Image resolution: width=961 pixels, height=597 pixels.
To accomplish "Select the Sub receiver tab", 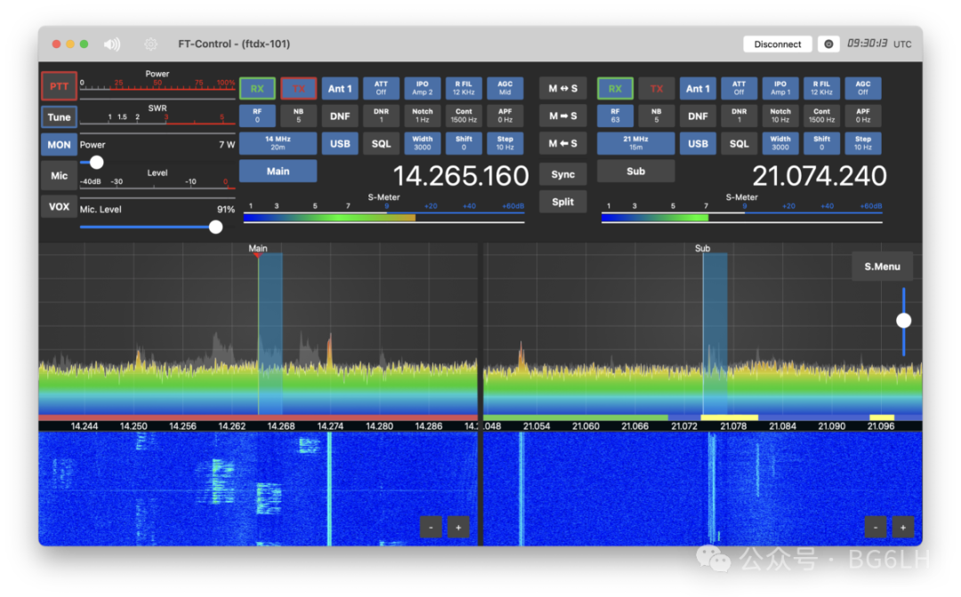I will [x=635, y=171].
